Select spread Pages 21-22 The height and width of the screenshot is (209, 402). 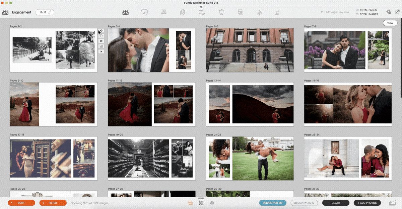pyautogui.click(x=250, y=159)
